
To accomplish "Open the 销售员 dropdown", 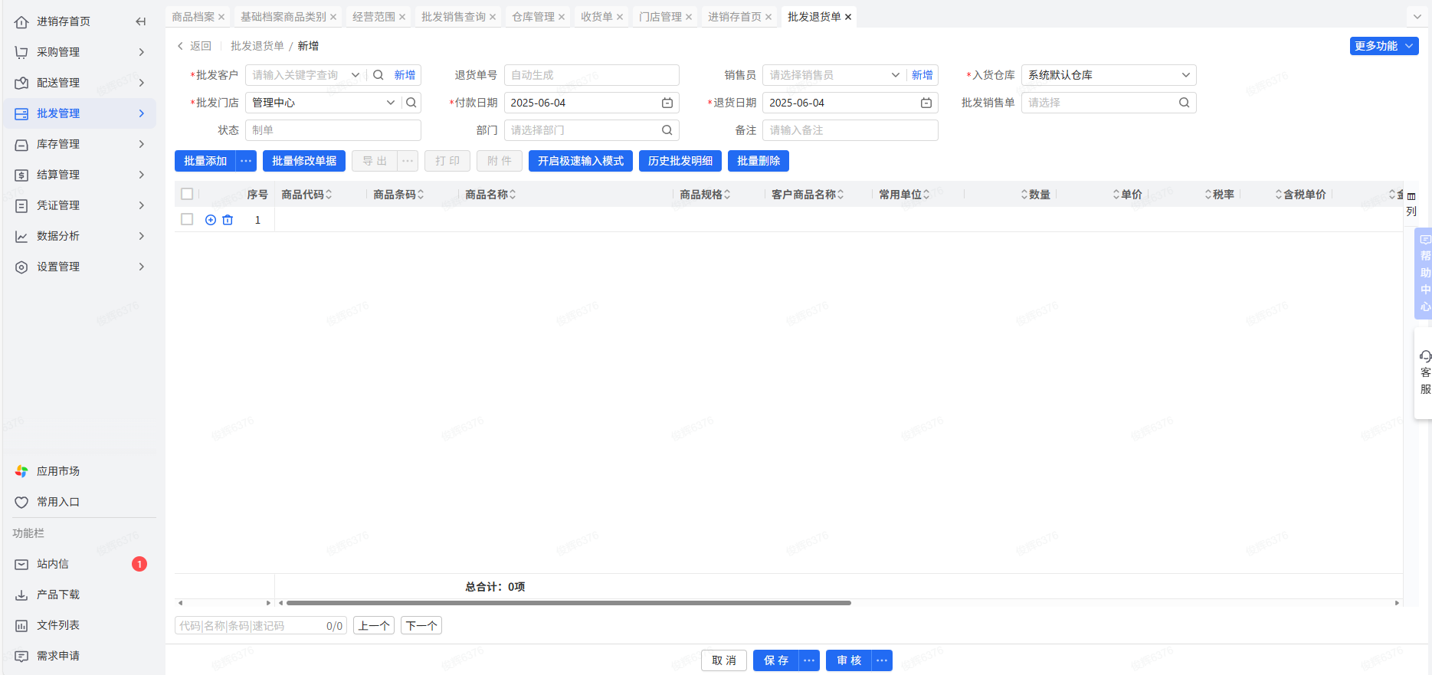I will click(895, 75).
